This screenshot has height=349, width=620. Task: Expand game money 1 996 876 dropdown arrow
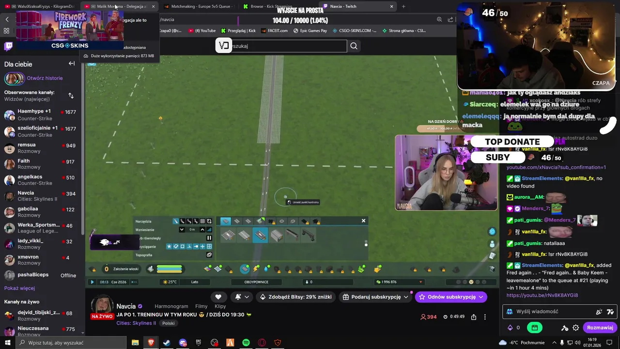[x=420, y=282]
